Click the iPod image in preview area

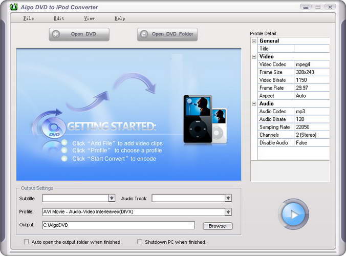click(205, 119)
